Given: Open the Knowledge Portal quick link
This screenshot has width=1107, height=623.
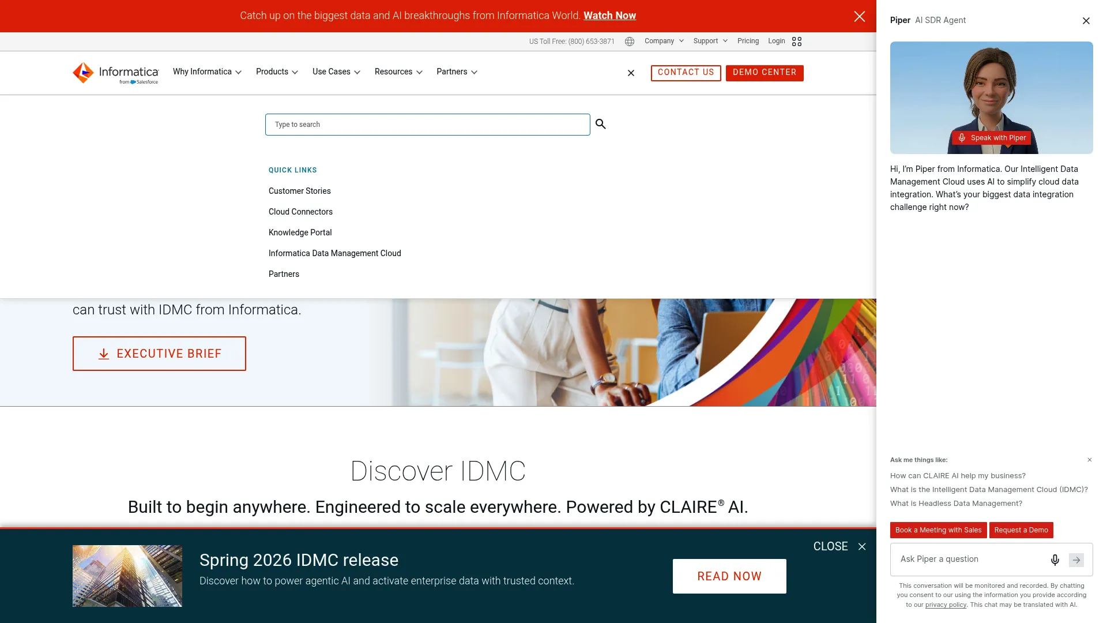Looking at the screenshot, I should [300, 232].
